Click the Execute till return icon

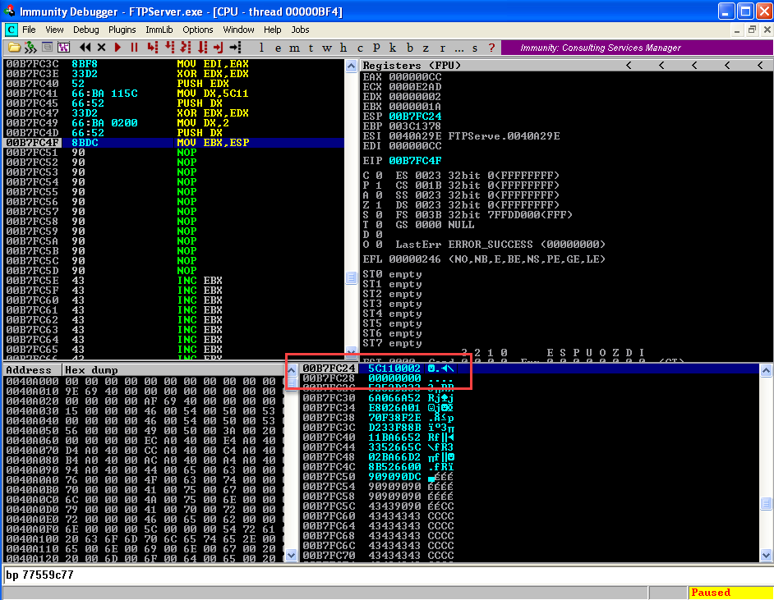(x=219, y=48)
